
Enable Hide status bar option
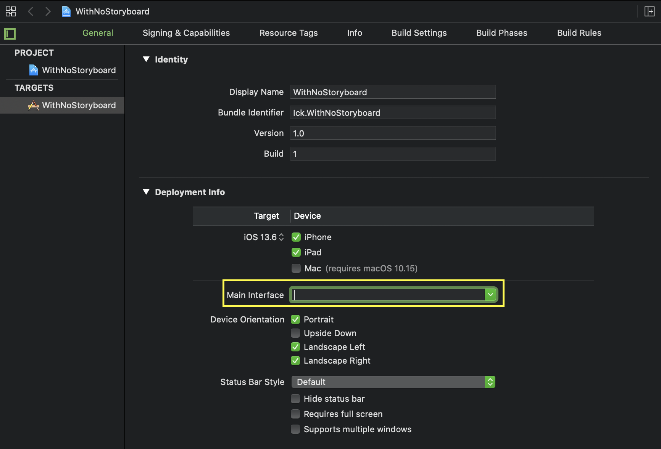point(295,399)
